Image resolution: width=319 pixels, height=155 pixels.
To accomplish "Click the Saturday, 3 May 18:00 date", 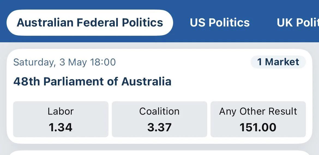I will pyautogui.click(x=64, y=62).
